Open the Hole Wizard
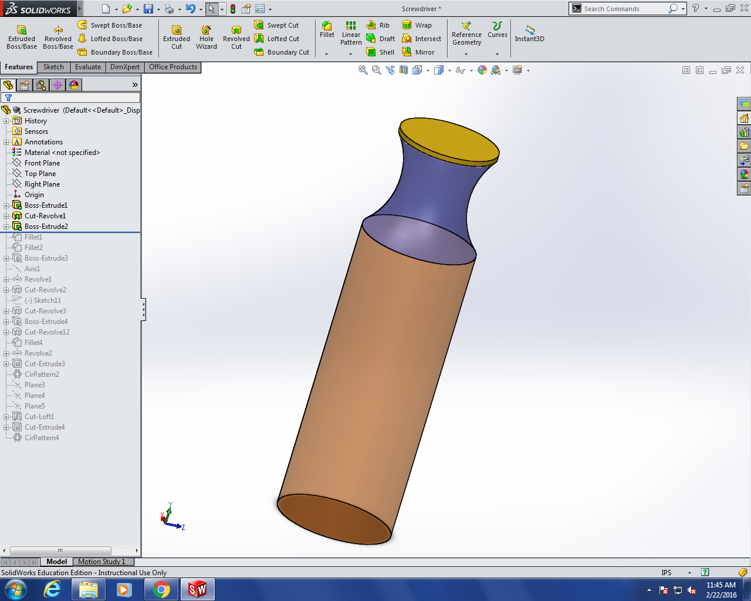Screen dimensions: 751x601 [207, 38]
